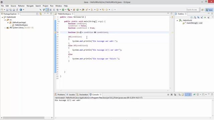This screenshot has height=120, width=214.
Task: Switch to the Declaration tab
Action: click(x=83, y=95)
